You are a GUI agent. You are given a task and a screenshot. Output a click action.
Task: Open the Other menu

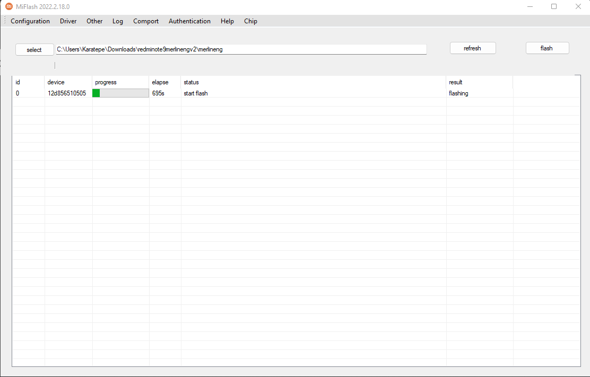[x=94, y=21]
